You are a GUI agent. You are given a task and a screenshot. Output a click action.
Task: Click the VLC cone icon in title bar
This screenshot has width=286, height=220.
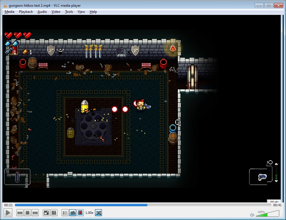[5, 5]
